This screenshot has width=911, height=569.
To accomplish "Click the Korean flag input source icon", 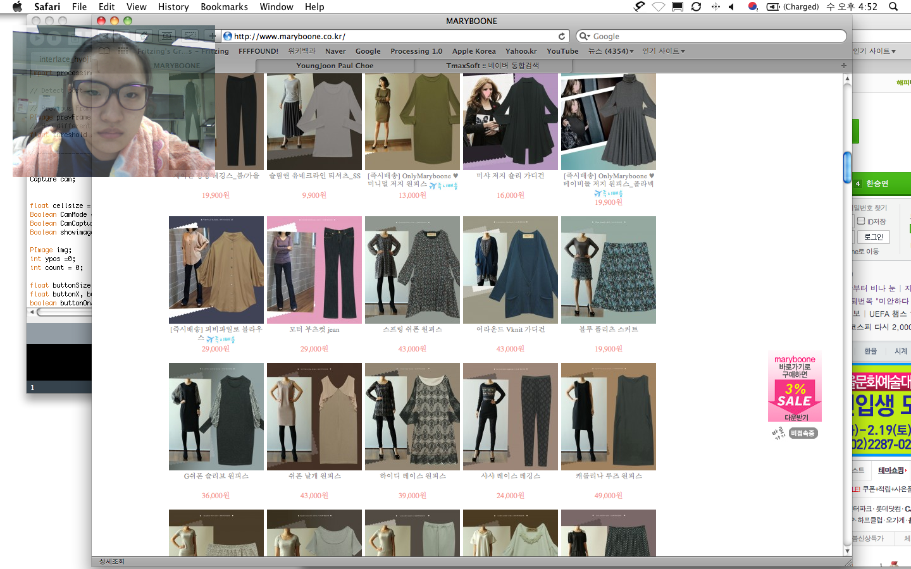I will coord(752,7).
